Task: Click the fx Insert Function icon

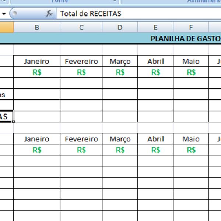Action: pyautogui.click(x=49, y=14)
